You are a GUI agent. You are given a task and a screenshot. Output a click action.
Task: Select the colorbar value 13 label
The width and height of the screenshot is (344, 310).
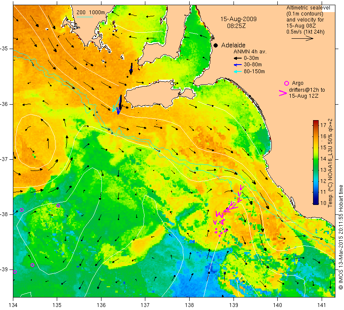pyautogui.click(x=323, y=170)
